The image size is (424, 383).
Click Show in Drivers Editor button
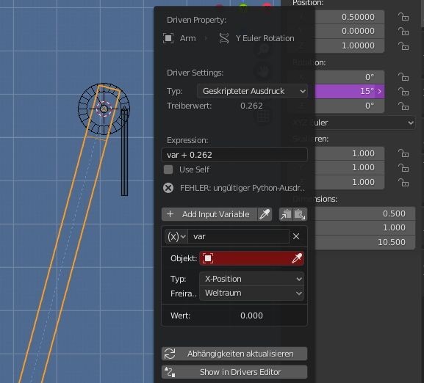point(234,372)
